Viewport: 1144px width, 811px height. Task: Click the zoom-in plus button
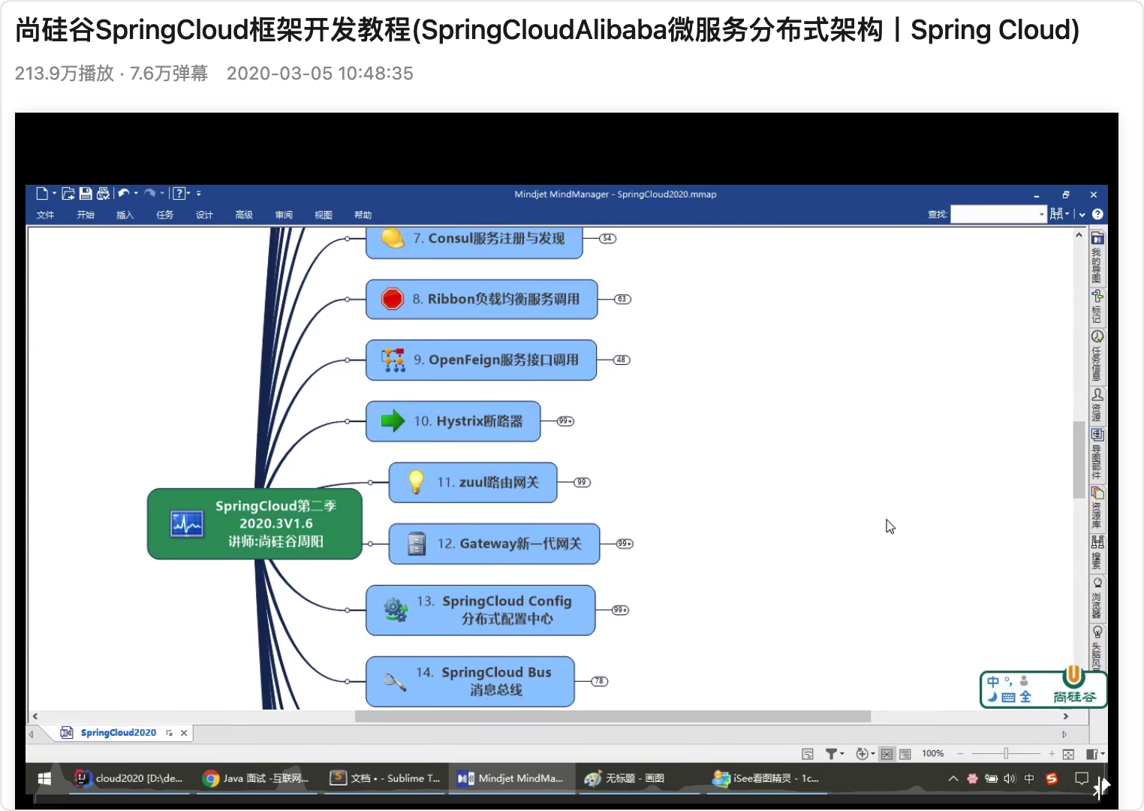pos(1052,754)
